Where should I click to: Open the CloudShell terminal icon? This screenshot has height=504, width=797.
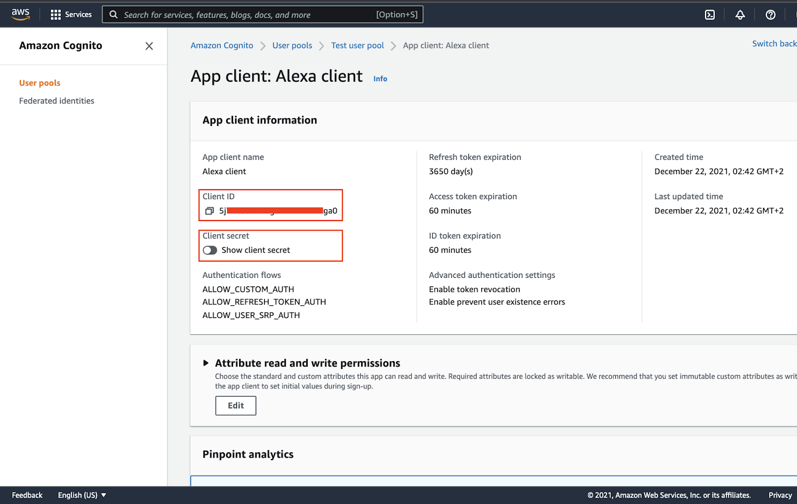tap(710, 15)
